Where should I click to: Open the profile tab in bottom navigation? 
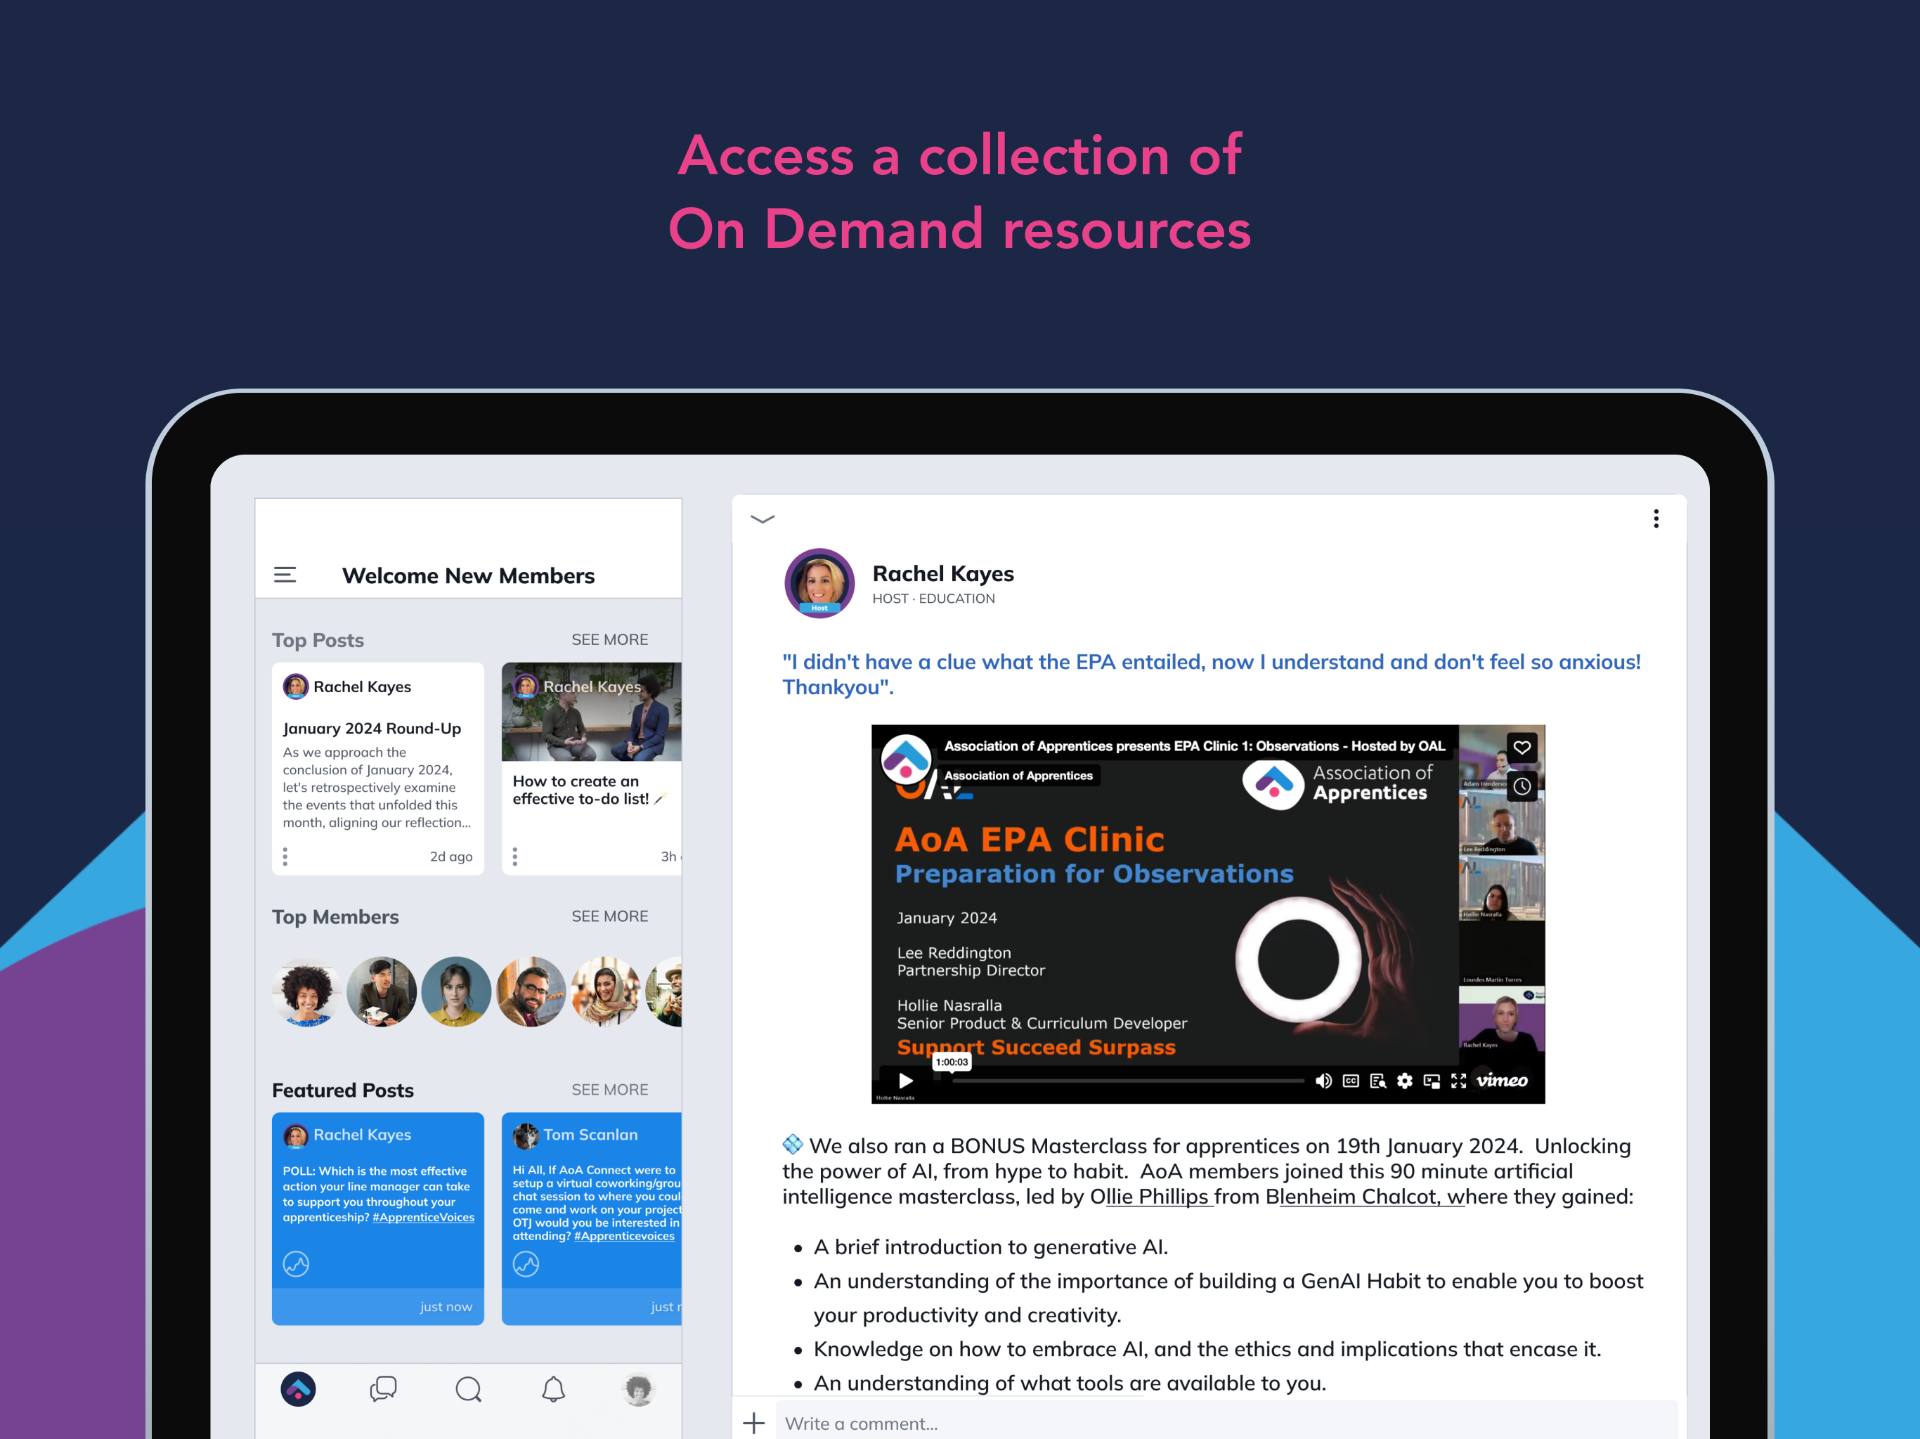point(638,1390)
